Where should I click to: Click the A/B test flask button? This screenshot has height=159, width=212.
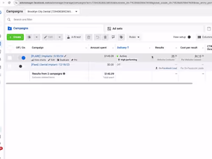tap(74, 37)
